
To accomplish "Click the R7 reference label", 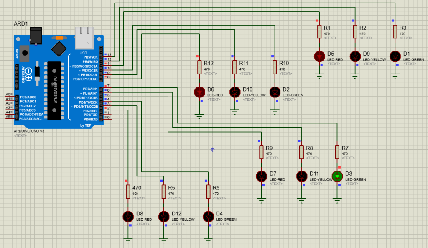I will pos(345,148).
